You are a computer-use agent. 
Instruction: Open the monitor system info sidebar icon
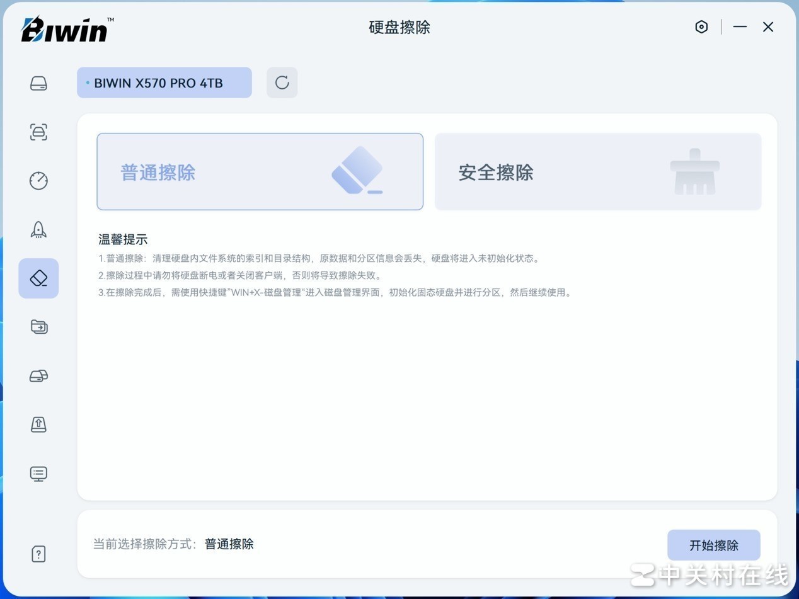coord(38,474)
